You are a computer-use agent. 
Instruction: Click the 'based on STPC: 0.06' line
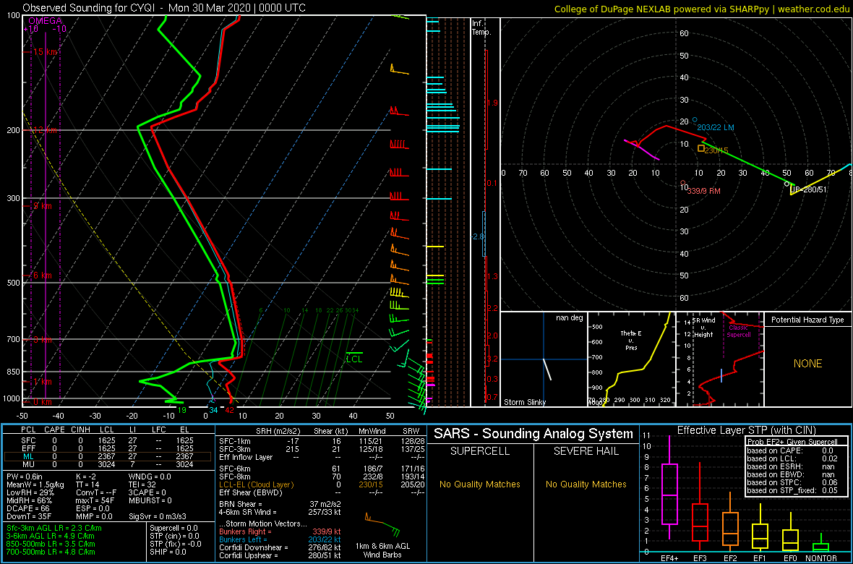click(x=792, y=482)
